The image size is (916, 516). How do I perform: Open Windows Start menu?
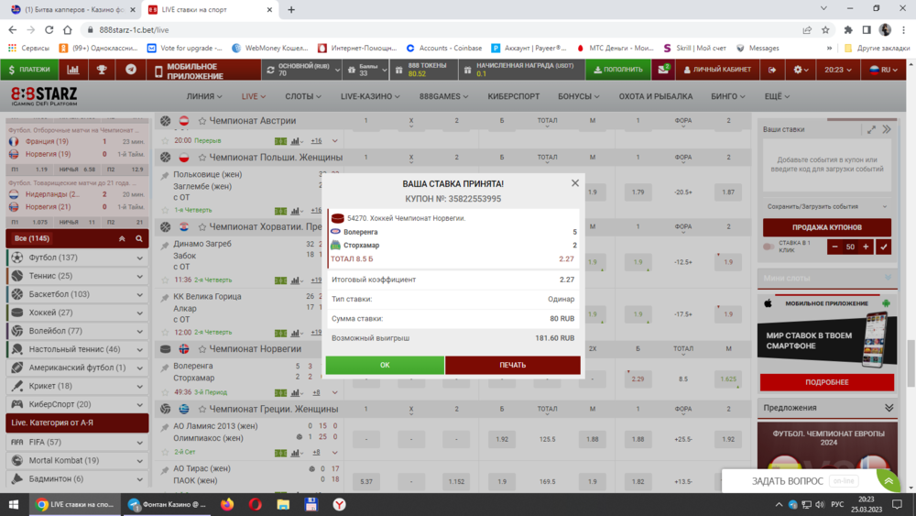pyautogui.click(x=14, y=504)
